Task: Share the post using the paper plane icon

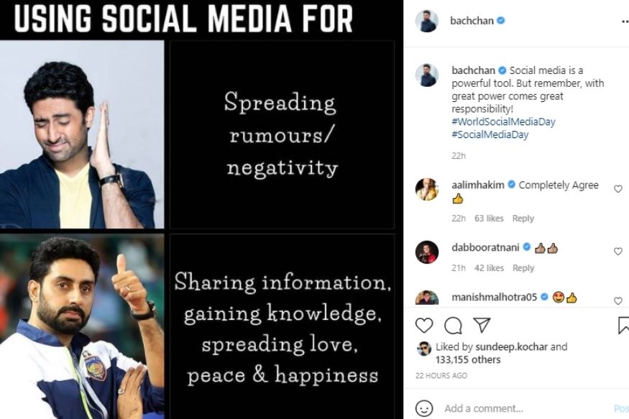Action: pos(482,325)
